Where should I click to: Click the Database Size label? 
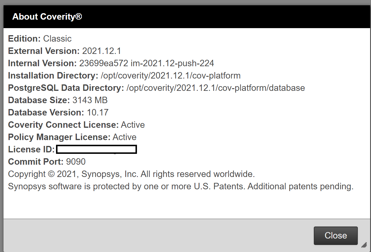(39, 100)
